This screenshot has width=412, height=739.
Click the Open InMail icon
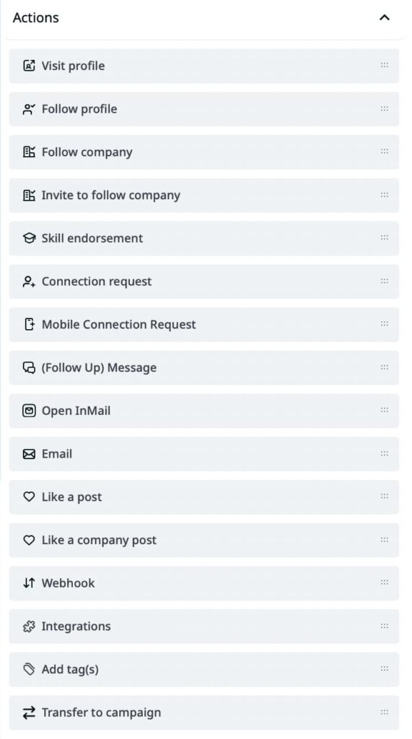(29, 411)
